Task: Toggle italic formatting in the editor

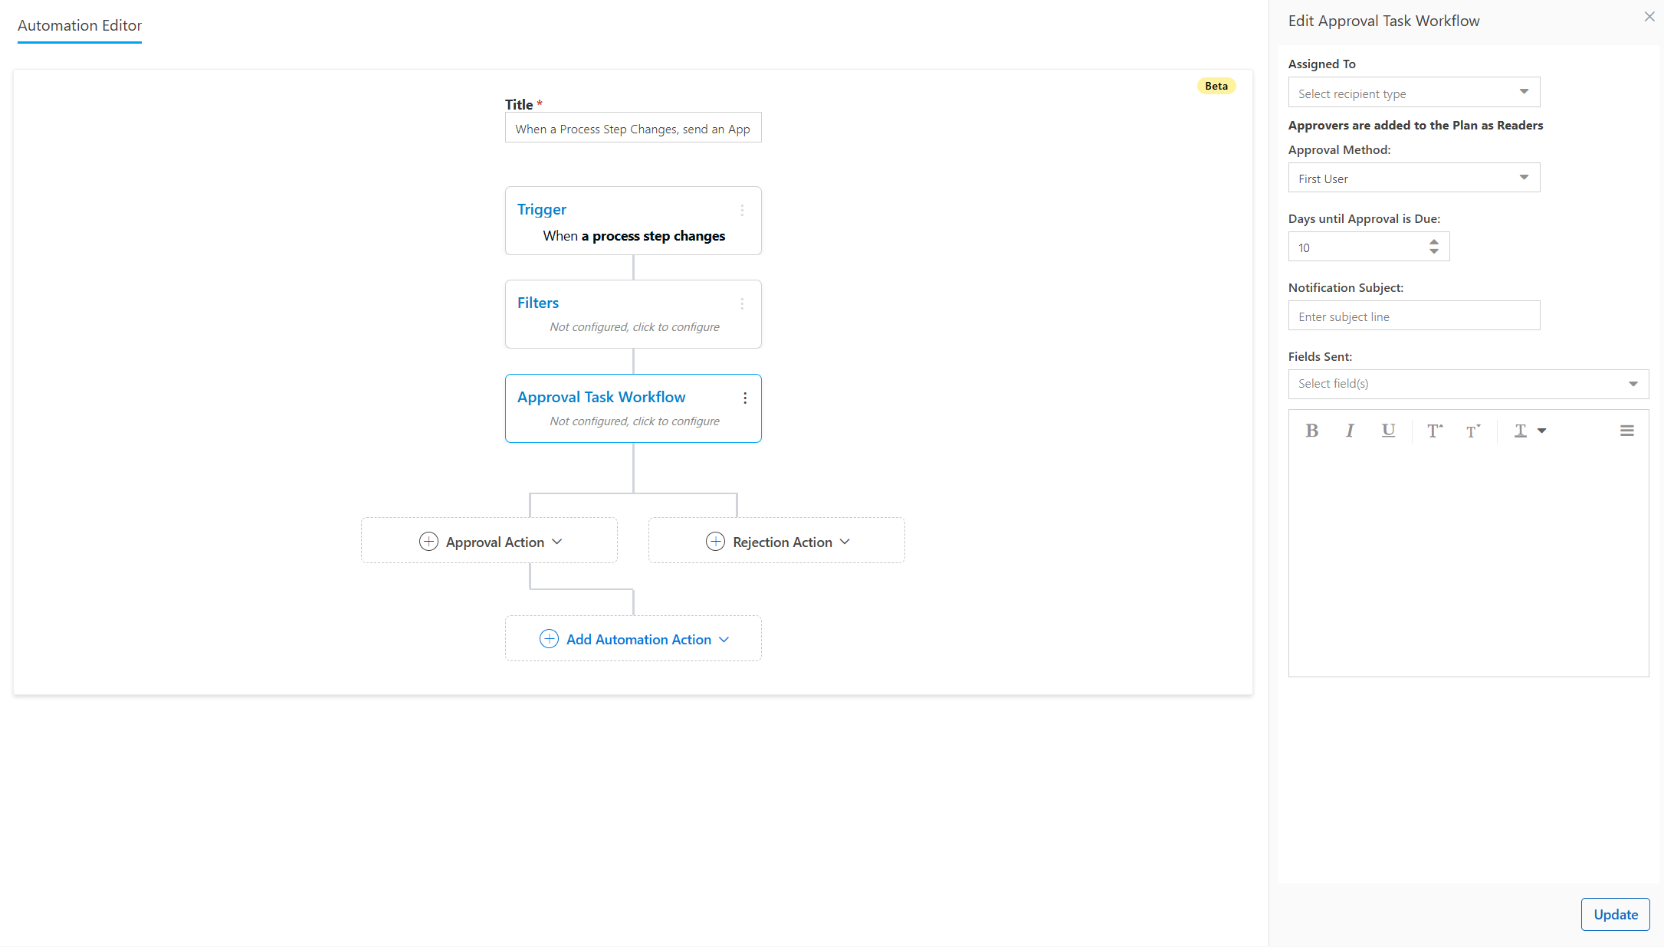Action: tap(1350, 431)
